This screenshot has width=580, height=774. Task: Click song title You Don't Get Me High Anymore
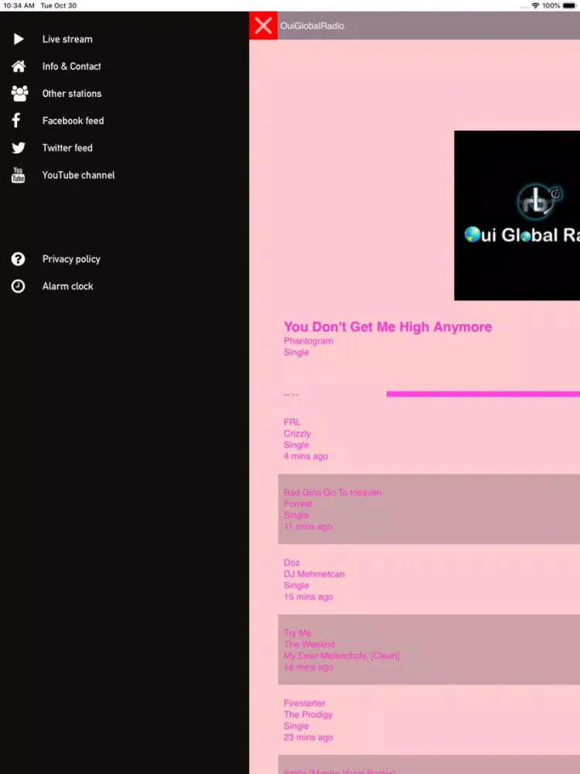[387, 327]
